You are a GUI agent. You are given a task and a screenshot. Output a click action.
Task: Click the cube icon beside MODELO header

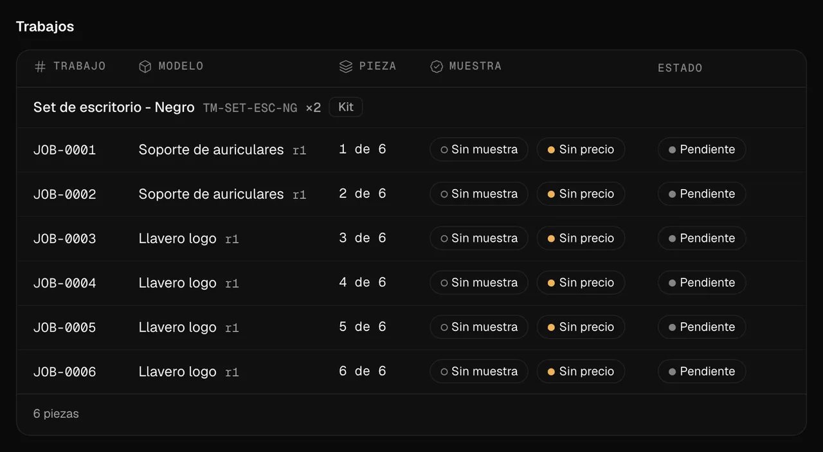coord(145,67)
